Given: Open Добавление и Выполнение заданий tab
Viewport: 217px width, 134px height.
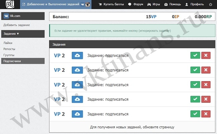Looking at the screenshot, I should coord(56,4).
